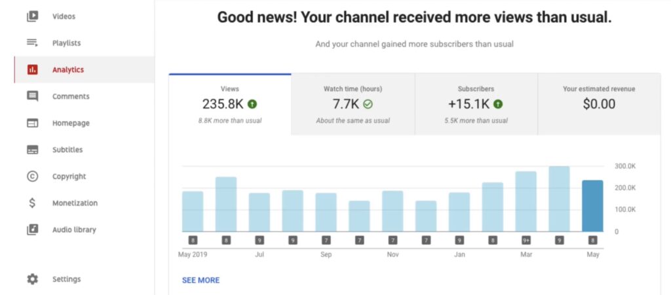671x295 pixels.
Task: Open the Subscribers metric tab
Action: pyautogui.click(x=476, y=104)
